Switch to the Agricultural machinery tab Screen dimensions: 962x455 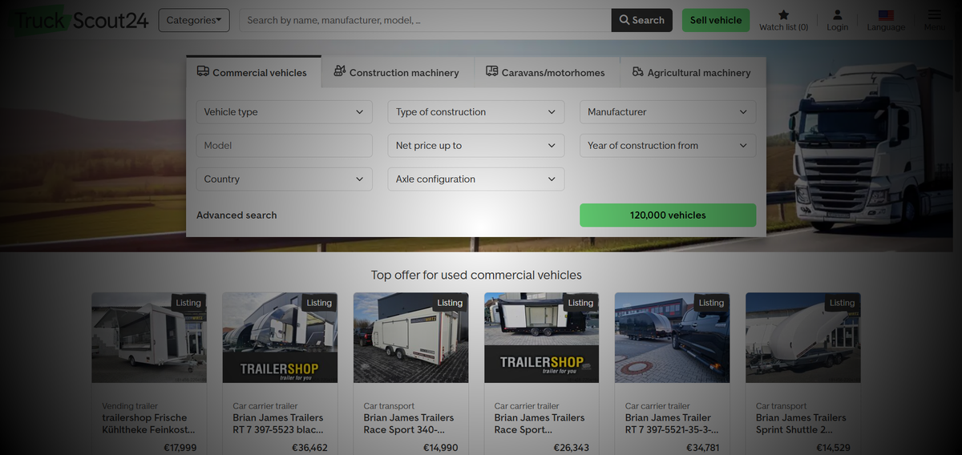(x=692, y=72)
